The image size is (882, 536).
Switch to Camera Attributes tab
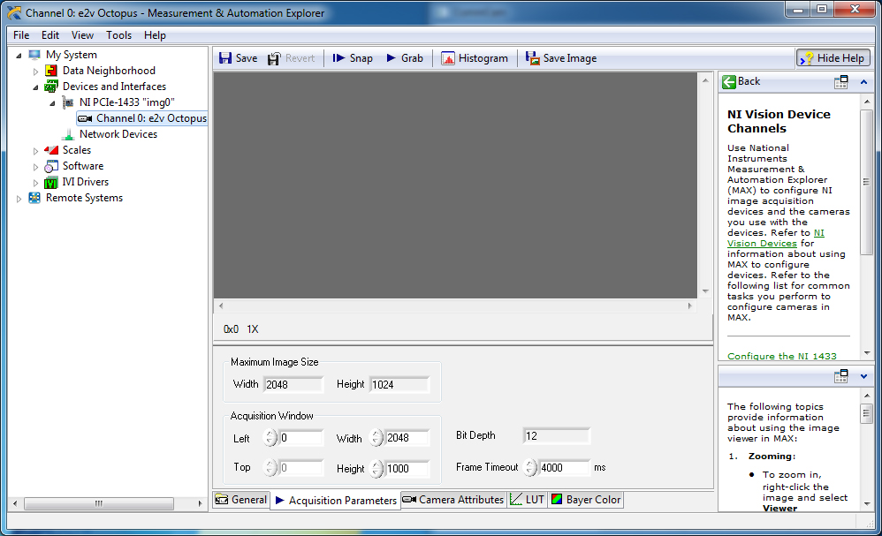tap(453, 500)
